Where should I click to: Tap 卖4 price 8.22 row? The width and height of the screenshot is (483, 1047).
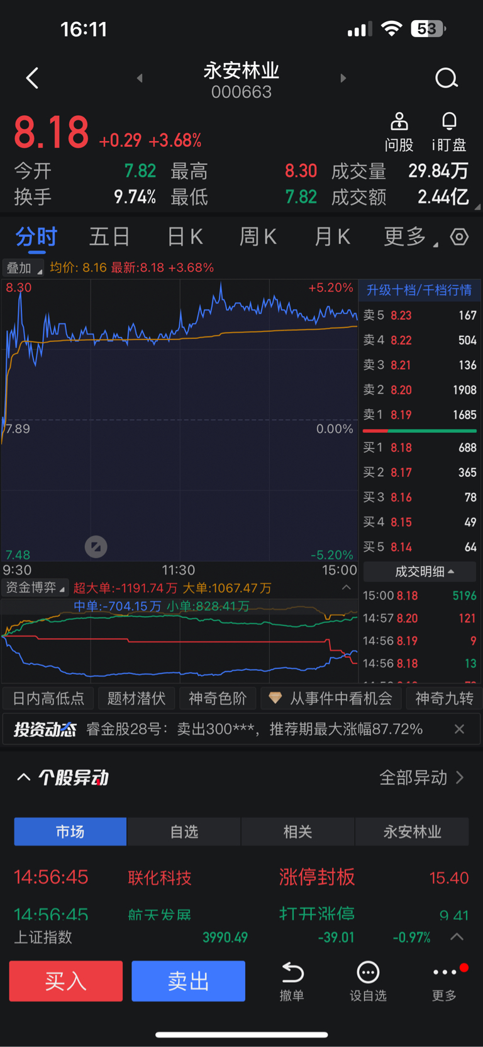419,340
